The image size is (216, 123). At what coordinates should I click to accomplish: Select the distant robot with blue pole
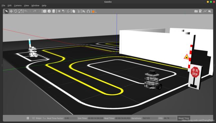tap(33, 49)
